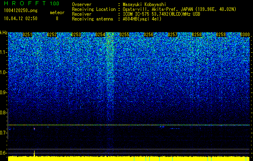Image resolution: width=253 pixels, height=161 pixels.
Task: Select the Ogata-vill. Akita-Pref. JAPAN location text
Action: (x=179, y=9)
